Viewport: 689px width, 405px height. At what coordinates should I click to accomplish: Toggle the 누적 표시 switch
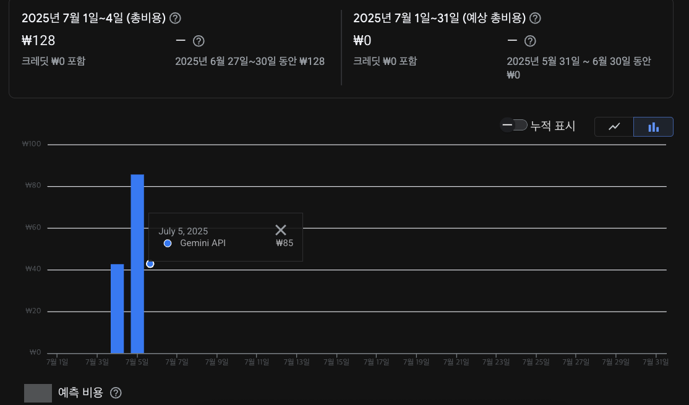[x=514, y=126]
